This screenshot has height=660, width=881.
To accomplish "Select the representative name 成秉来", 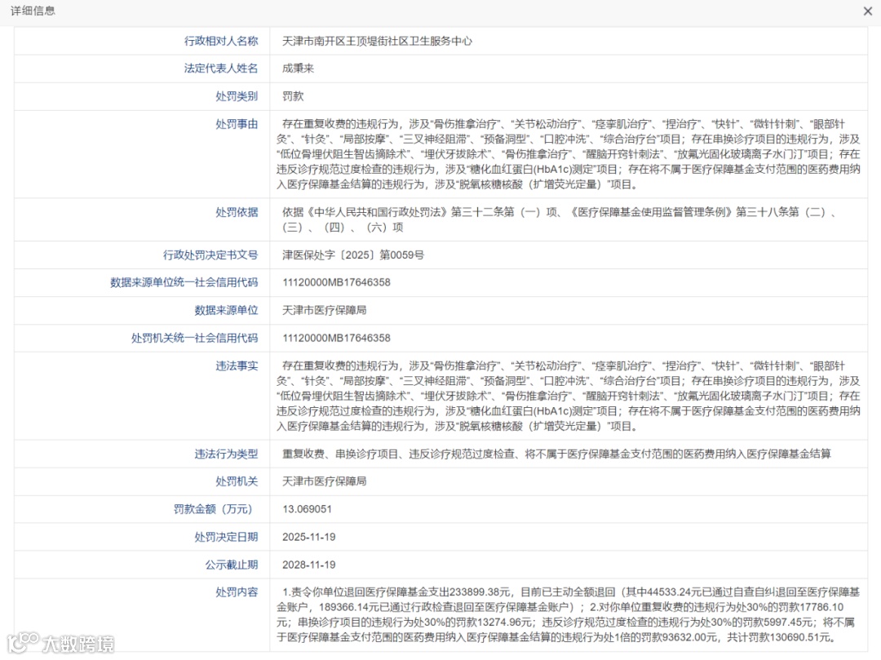I will [298, 69].
